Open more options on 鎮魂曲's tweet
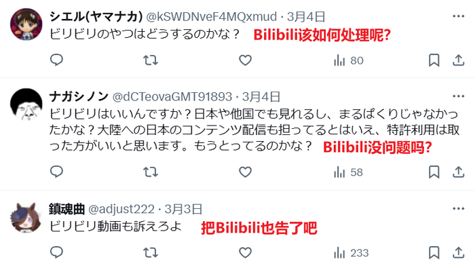This screenshot has width=475, height=270. 458,208
